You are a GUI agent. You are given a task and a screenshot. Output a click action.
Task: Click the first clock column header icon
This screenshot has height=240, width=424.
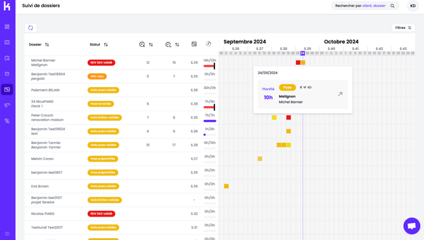click(x=142, y=44)
